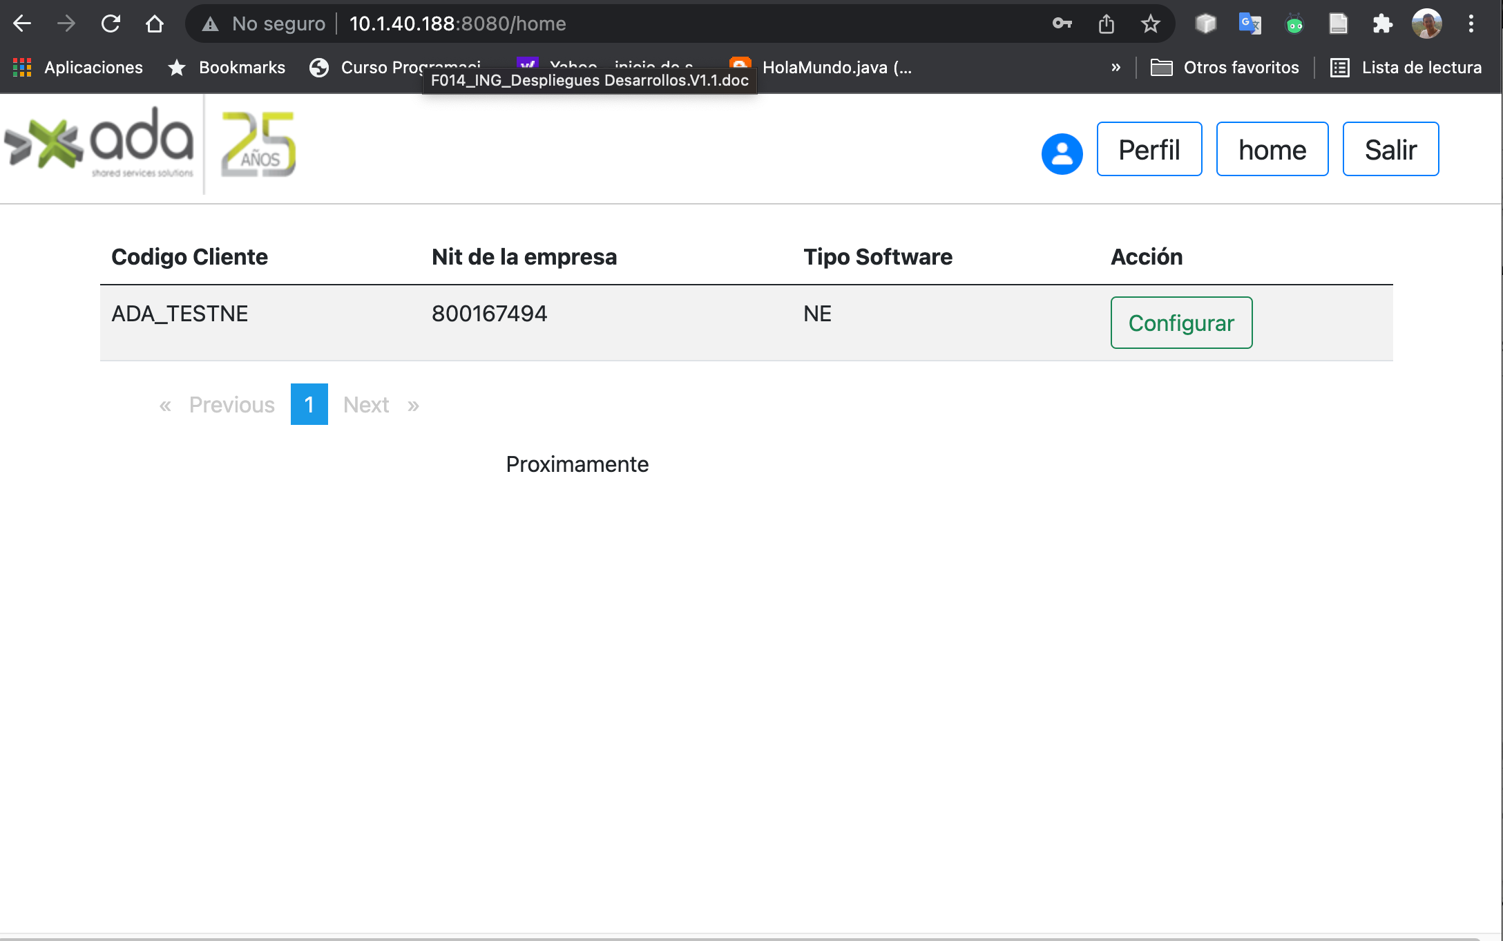Open Otros favoritos folder
The width and height of the screenshot is (1503, 941).
tap(1225, 67)
